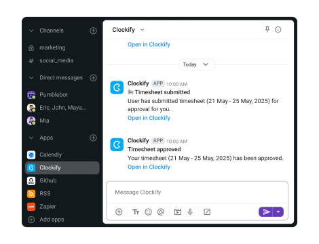Click the Clockify conversation title
The width and height of the screenshot is (319, 244).
tap(124, 30)
